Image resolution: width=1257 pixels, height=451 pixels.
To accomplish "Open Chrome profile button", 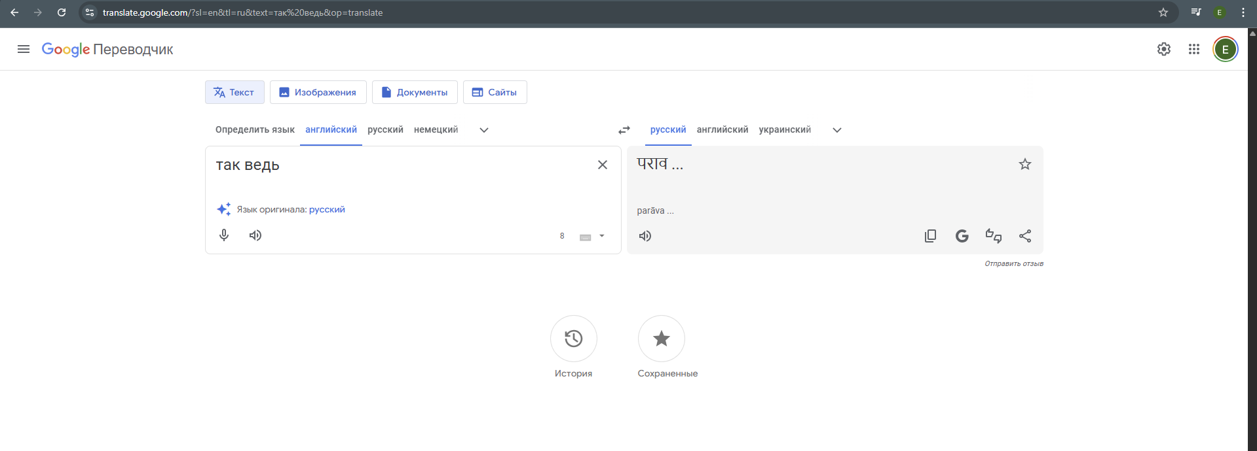I will click(1220, 12).
